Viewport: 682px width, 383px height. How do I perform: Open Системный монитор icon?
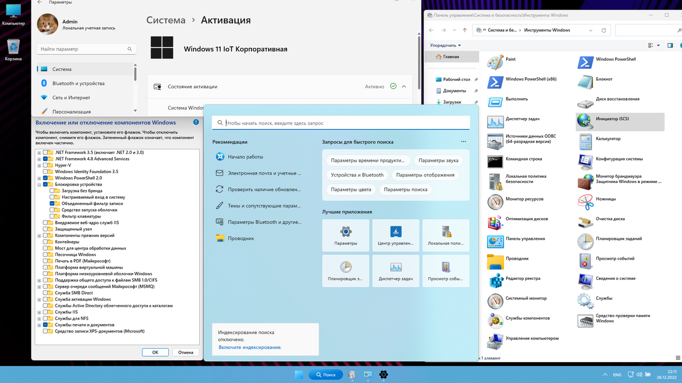click(x=495, y=302)
